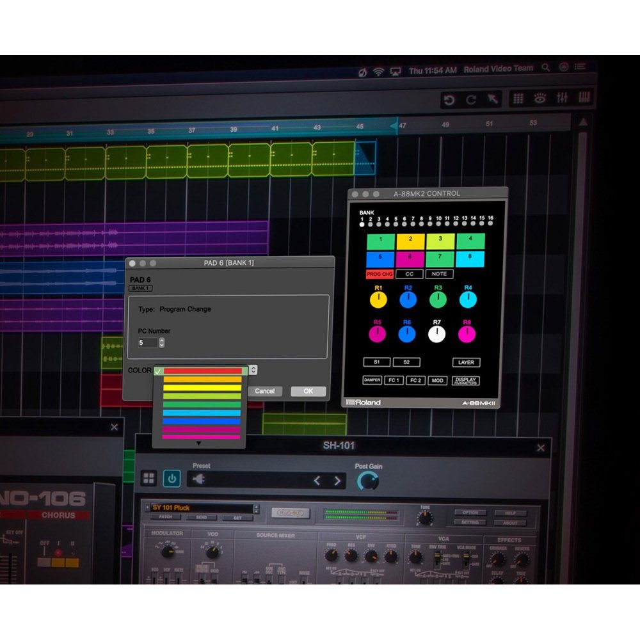Open the grid view icon in the toolbar
This screenshot has height=640, width=640.
[x=518, y=99]
